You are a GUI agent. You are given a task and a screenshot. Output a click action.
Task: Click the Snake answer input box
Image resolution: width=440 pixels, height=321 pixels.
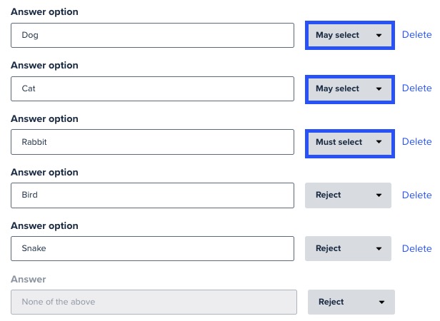coord(153,248)
